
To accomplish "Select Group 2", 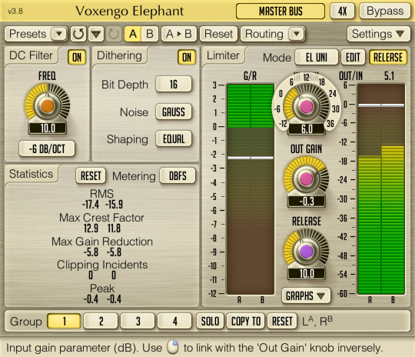I will pos(101,321).
